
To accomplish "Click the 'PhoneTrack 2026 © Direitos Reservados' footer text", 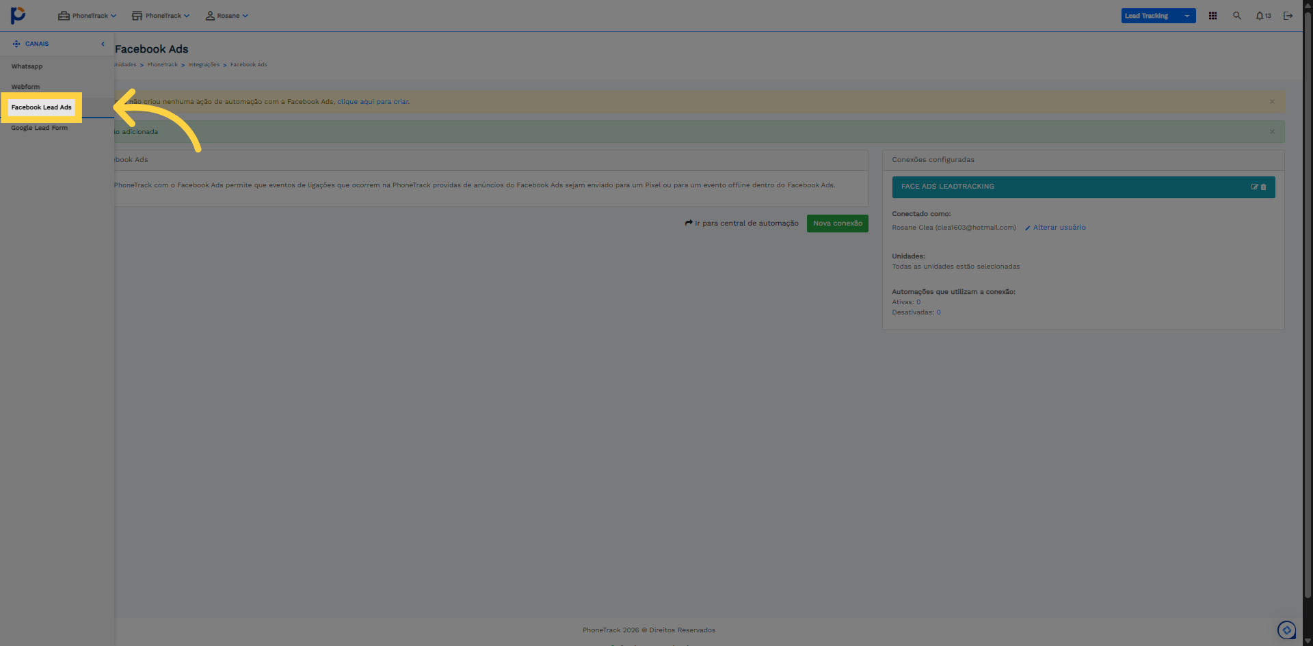I will coord(649,630).
